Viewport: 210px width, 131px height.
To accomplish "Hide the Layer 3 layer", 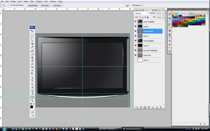I will pyautogui.click(x=135, y=36).
